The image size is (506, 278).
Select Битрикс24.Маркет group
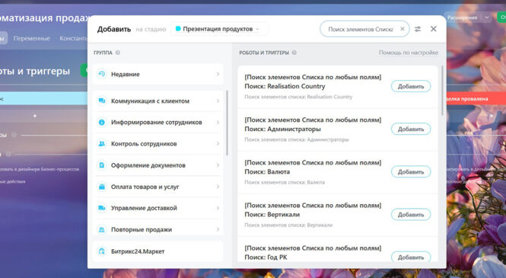coord(158,251)
